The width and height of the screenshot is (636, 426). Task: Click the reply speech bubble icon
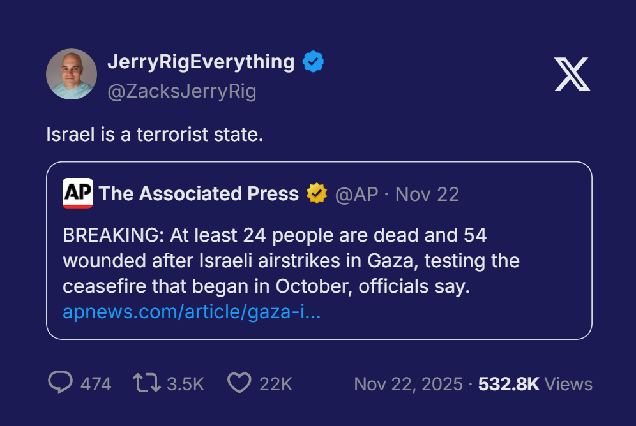61,383
